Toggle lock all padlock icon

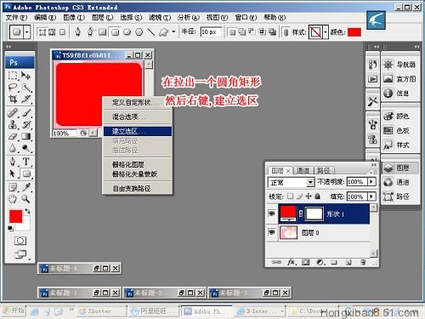(x=318, y=196)
